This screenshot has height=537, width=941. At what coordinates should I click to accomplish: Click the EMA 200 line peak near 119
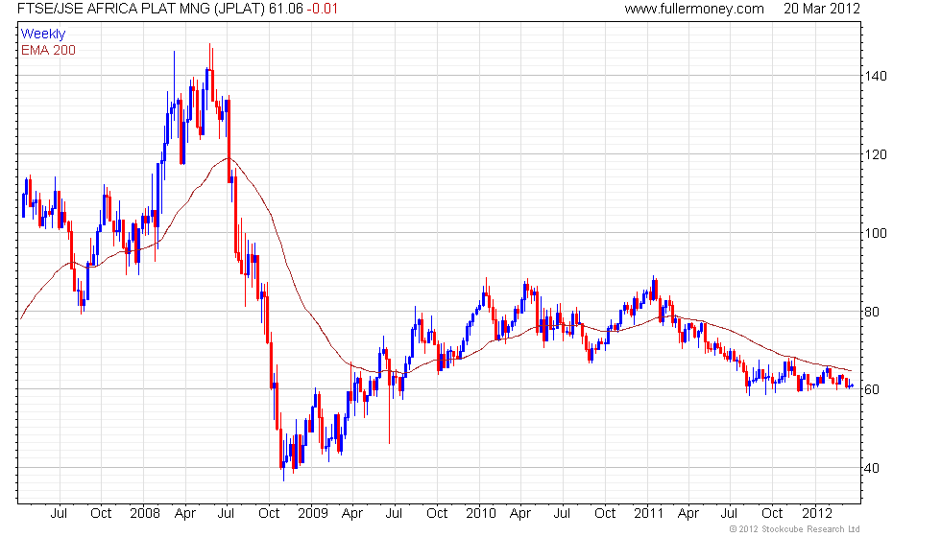[x=227, y=158]
